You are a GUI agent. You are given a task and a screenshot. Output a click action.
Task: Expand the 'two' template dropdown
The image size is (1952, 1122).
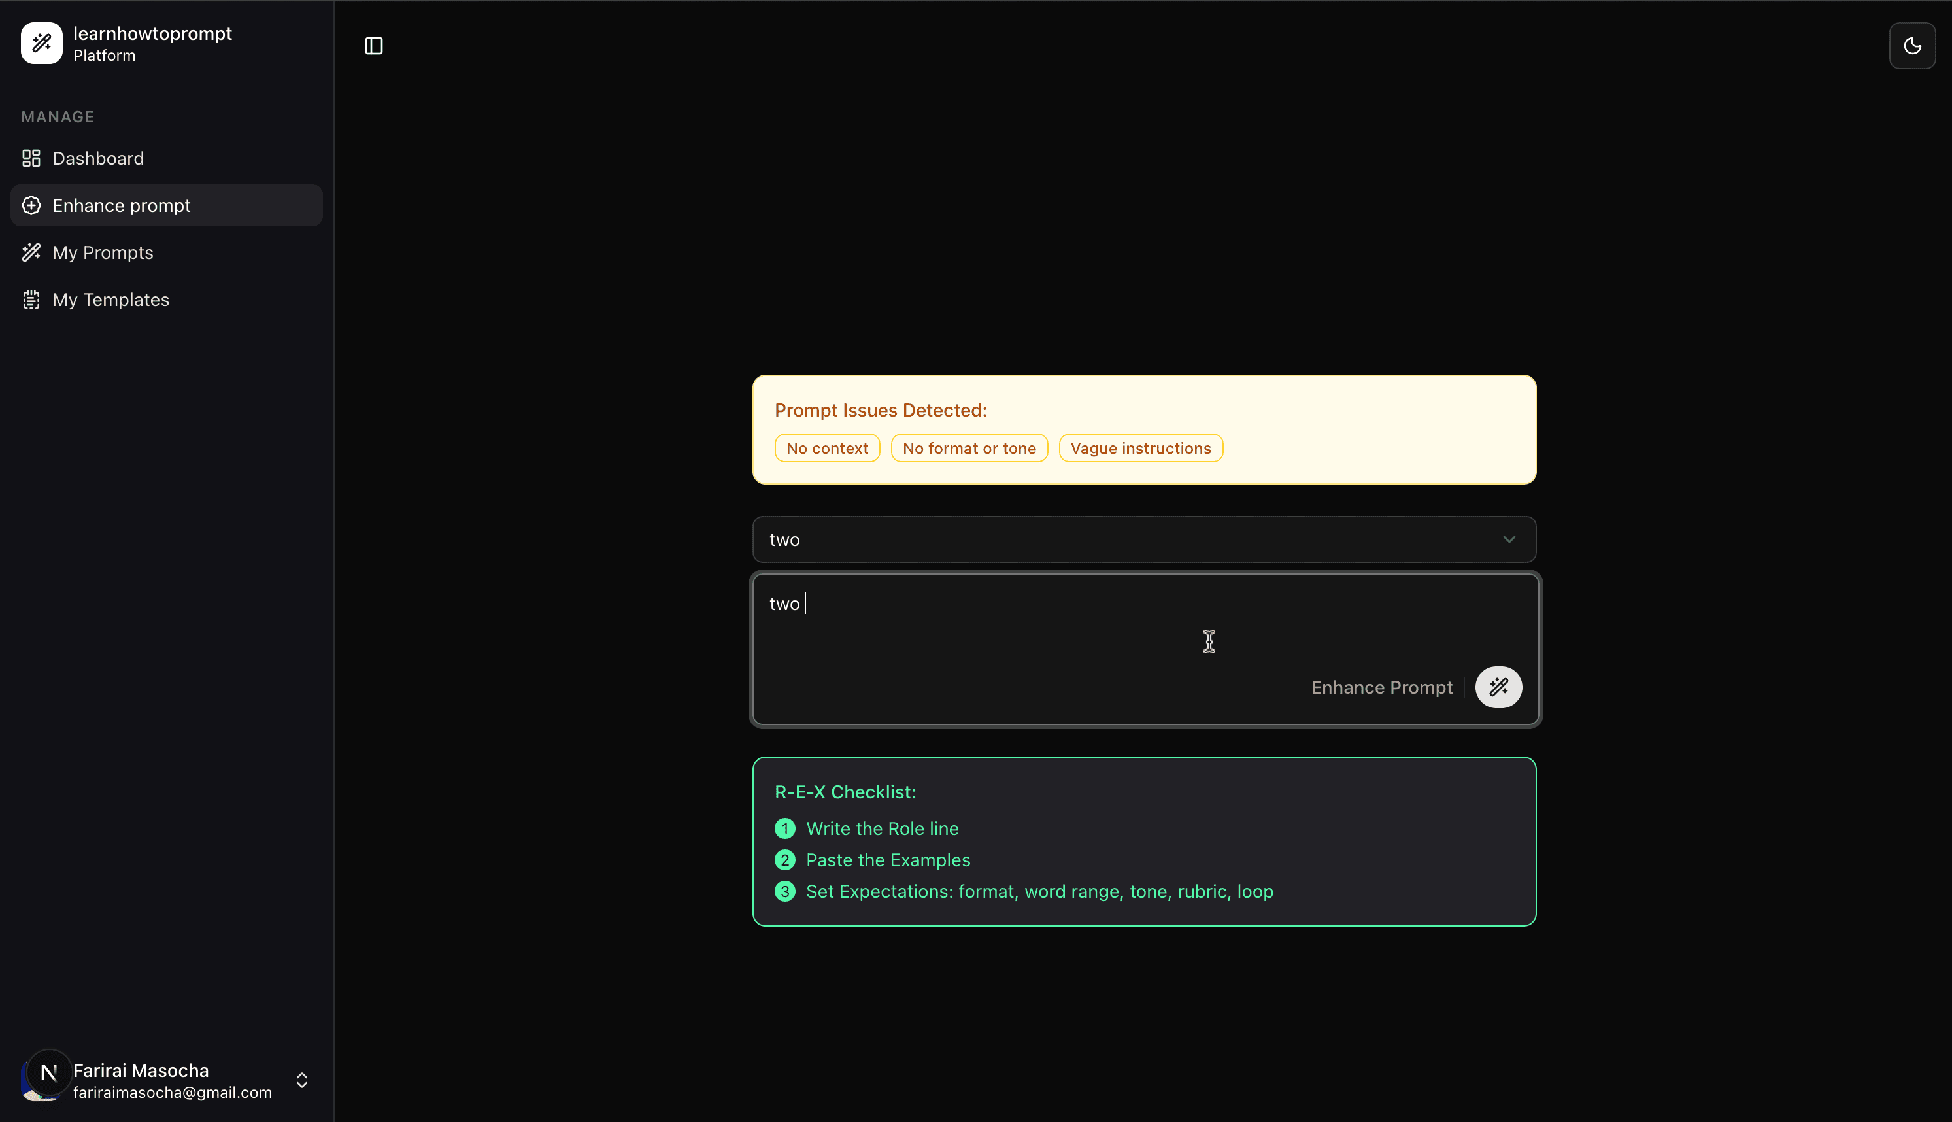coord(1143,539)
